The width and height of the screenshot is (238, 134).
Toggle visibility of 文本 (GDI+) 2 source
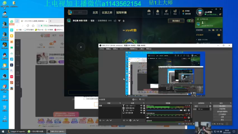(x=141, y=106)
